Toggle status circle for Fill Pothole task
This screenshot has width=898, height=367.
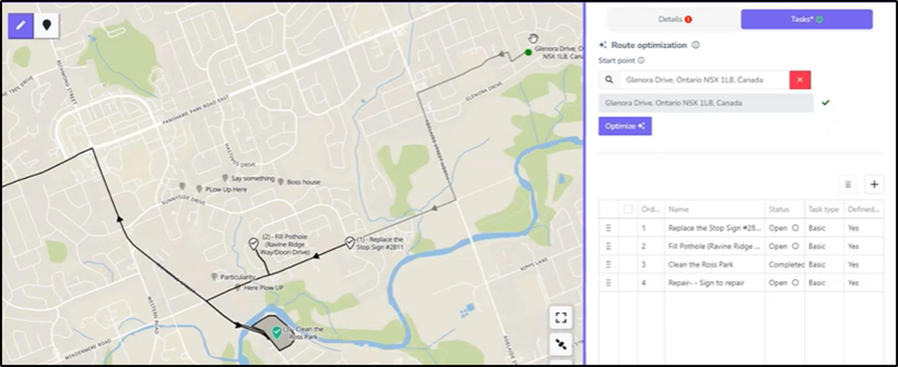tap(795, 247)
